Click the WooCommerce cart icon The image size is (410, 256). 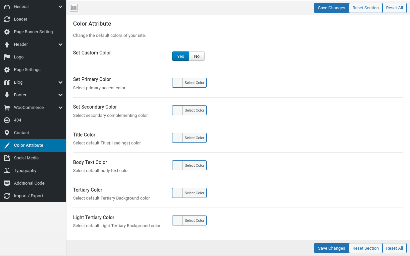coord(7,108)
